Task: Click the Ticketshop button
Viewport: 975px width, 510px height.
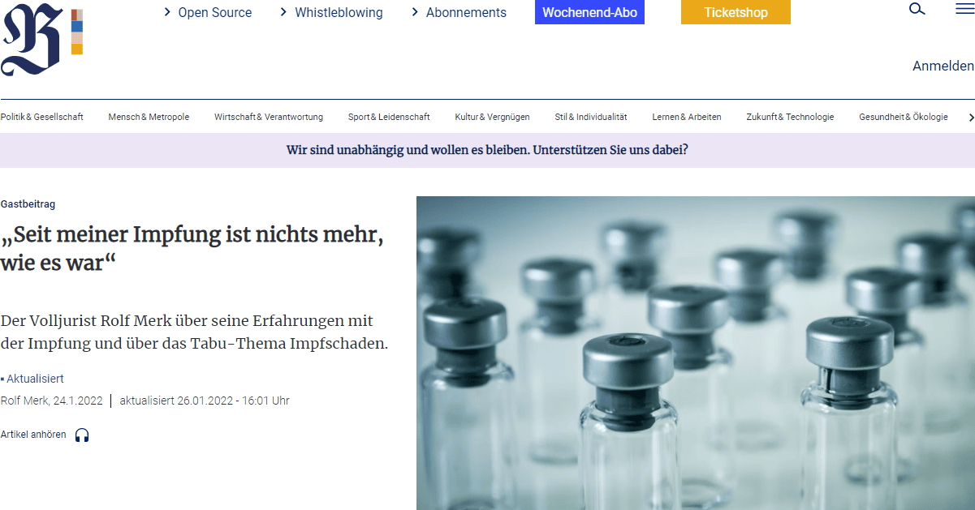Action: [736, 12]
